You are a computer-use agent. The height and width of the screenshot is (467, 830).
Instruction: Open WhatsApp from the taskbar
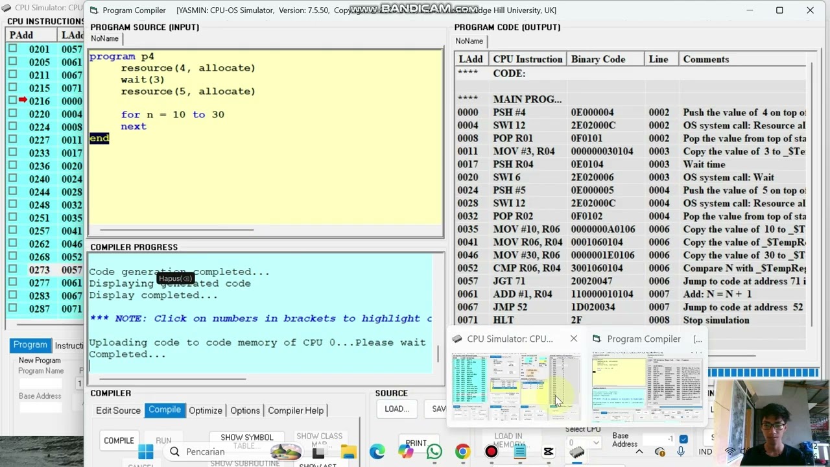point(434,451)
